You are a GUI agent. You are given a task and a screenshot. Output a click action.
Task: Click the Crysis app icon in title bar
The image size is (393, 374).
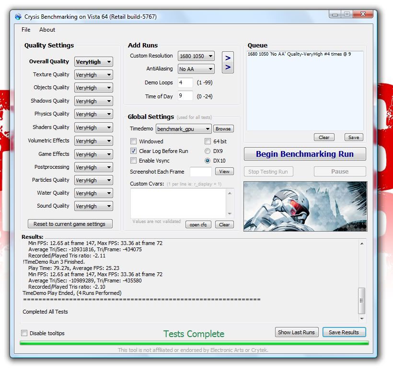click(x=18, y=17)
